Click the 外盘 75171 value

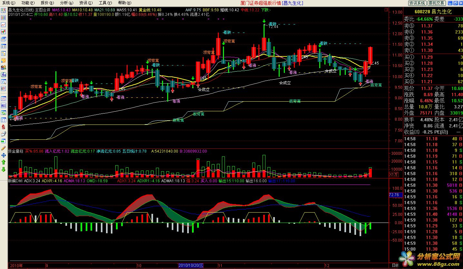pos(426,113)
